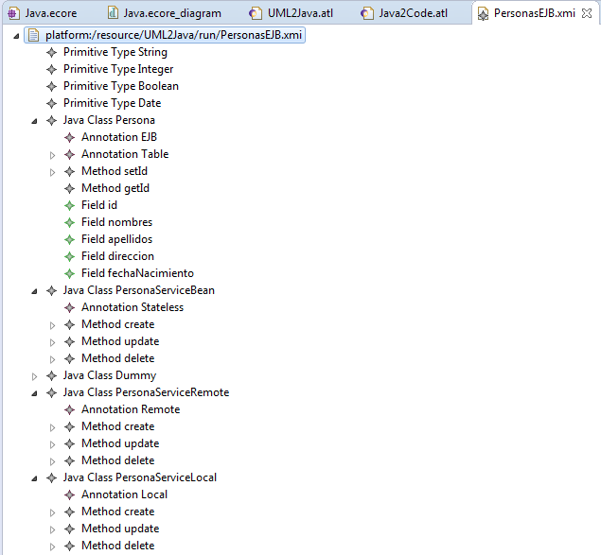Image resolution: width=601 pixels, height=555 pixels.
Task: Expand the Annotation Table node
Action: pos(52,155)
